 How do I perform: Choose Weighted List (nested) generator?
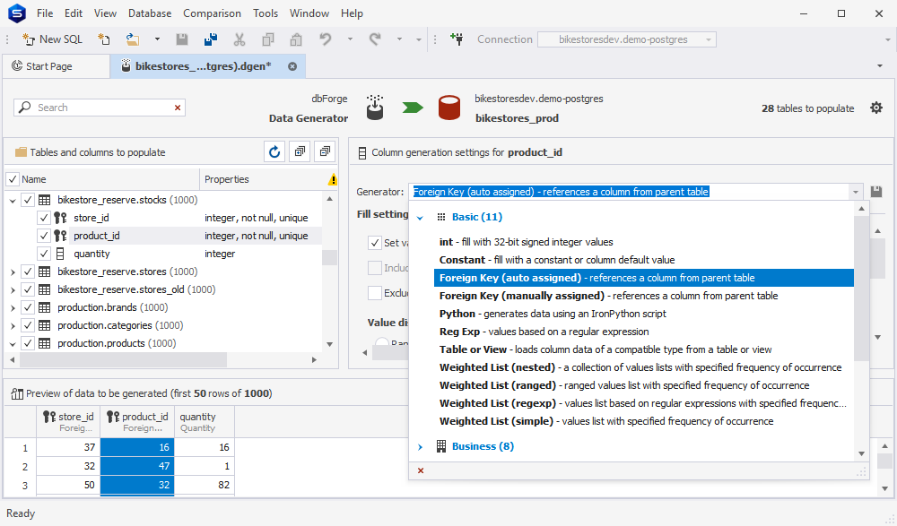coord(643,367)
